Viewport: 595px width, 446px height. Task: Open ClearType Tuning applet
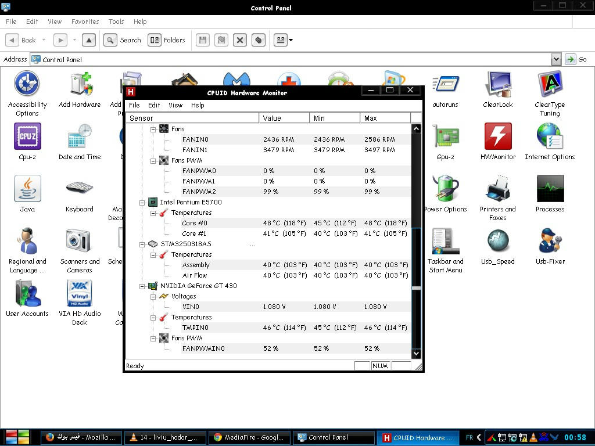pos(550,93)
